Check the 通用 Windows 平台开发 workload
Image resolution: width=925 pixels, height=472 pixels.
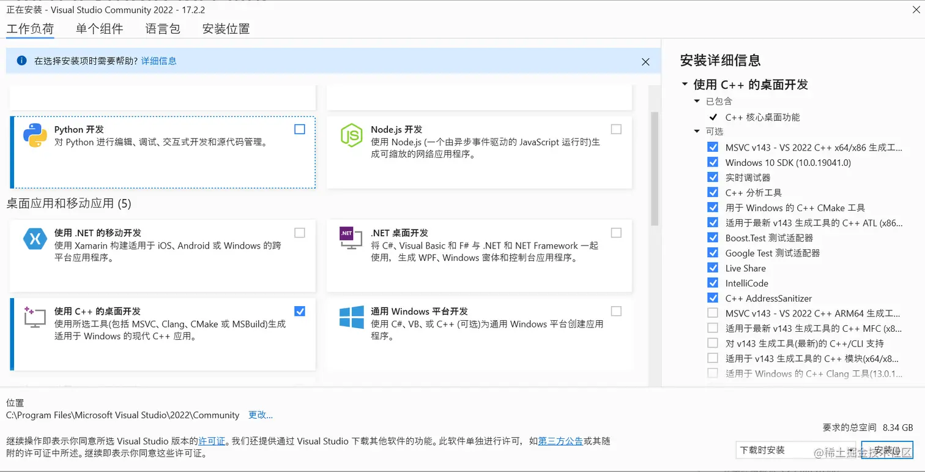(x=616, y=311)
